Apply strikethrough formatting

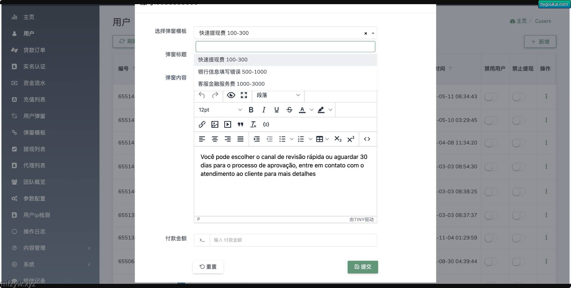(289, 110)
